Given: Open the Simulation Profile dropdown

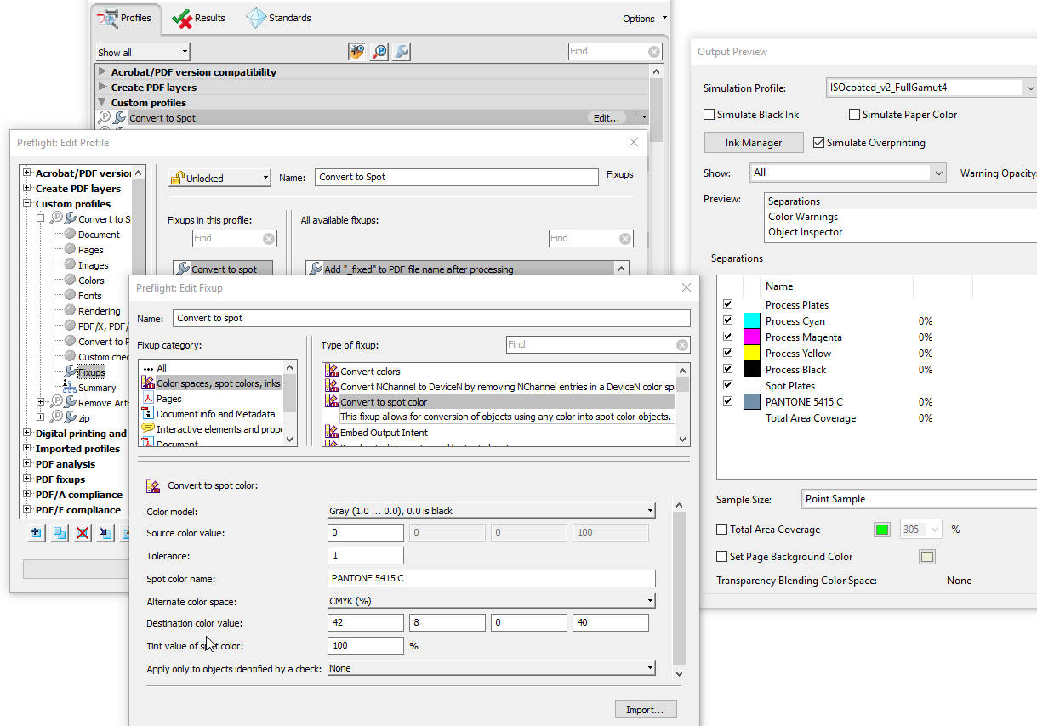Looking at the screenshot, I should click(1030, 88).
